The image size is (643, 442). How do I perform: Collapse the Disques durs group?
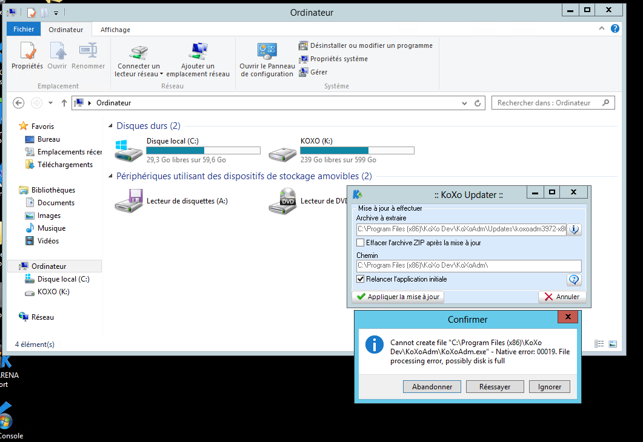coord(110,126)
